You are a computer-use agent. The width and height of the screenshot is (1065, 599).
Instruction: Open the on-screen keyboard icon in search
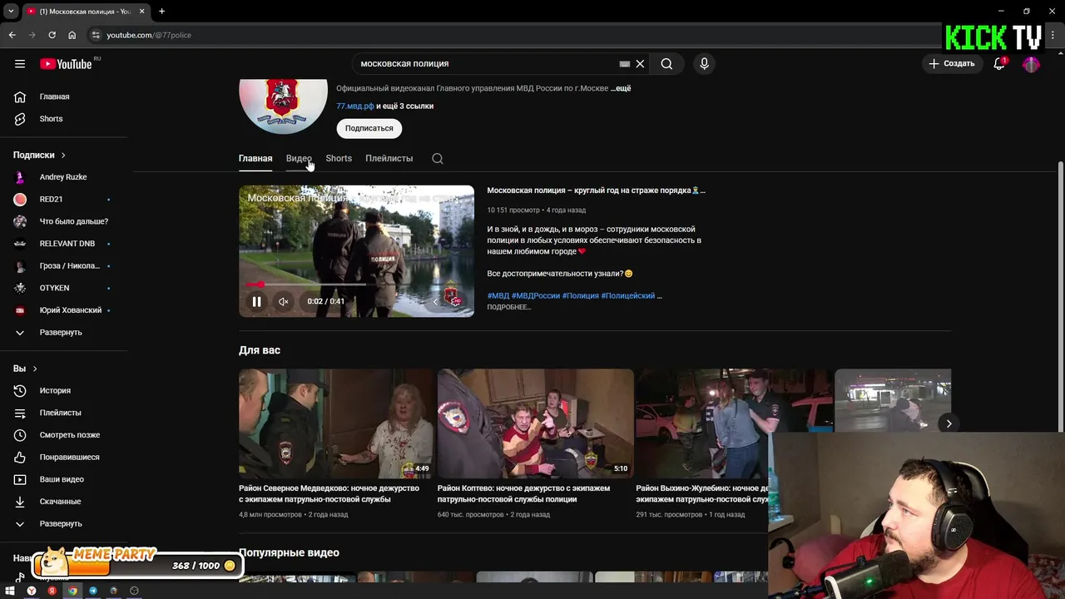625,64
